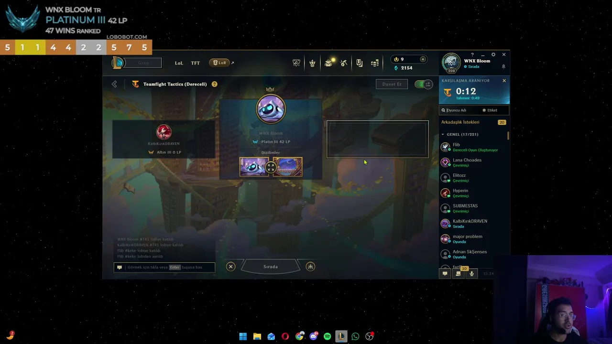Open the League client icon on the taskbar
The height and width of the screenshot is (344, 612).
(341, 336)
